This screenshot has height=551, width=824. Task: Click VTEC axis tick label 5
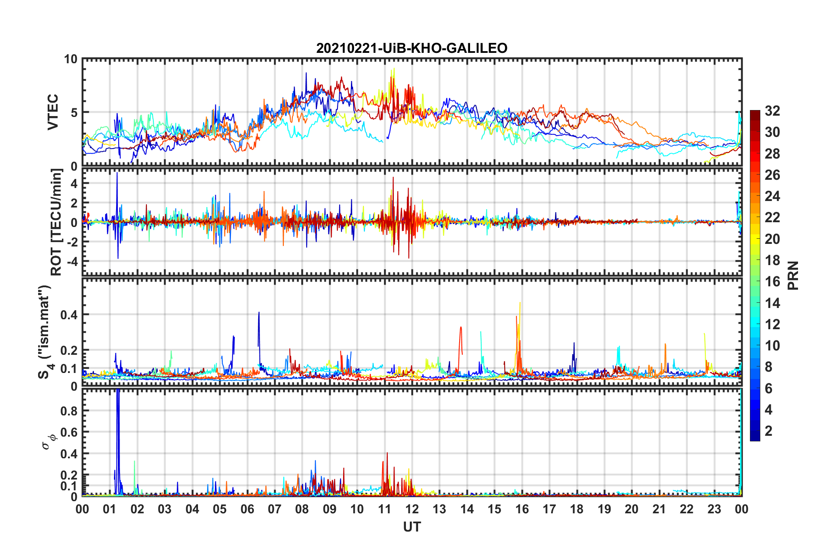(74, 113)
